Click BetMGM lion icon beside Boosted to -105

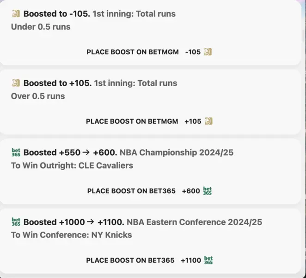pyautogui.click(x=16, y=14)
